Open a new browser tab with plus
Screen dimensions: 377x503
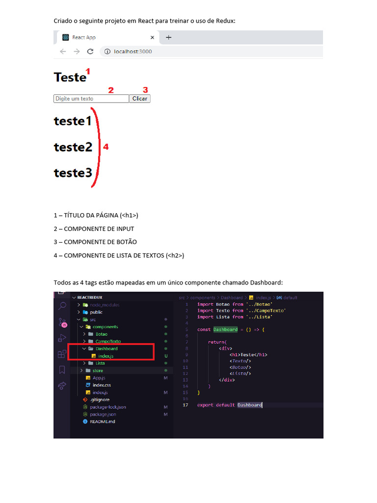(168, 37)
